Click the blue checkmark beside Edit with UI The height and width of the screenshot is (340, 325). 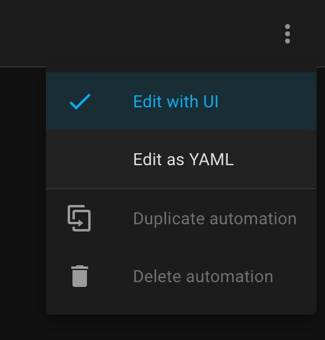(80, 102)
